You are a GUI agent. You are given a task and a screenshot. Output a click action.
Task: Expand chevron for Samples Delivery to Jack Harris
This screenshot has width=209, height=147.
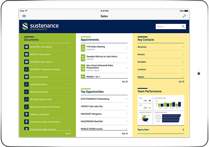(127, 58)
